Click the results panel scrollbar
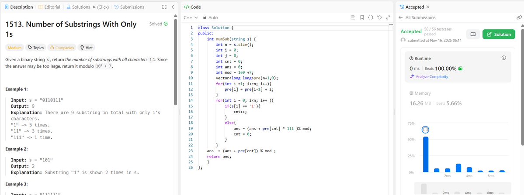 [x=522, y=87]
